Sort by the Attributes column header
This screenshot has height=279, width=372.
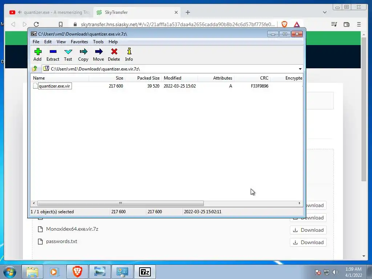pyautogui.click(x=216, y=78)
